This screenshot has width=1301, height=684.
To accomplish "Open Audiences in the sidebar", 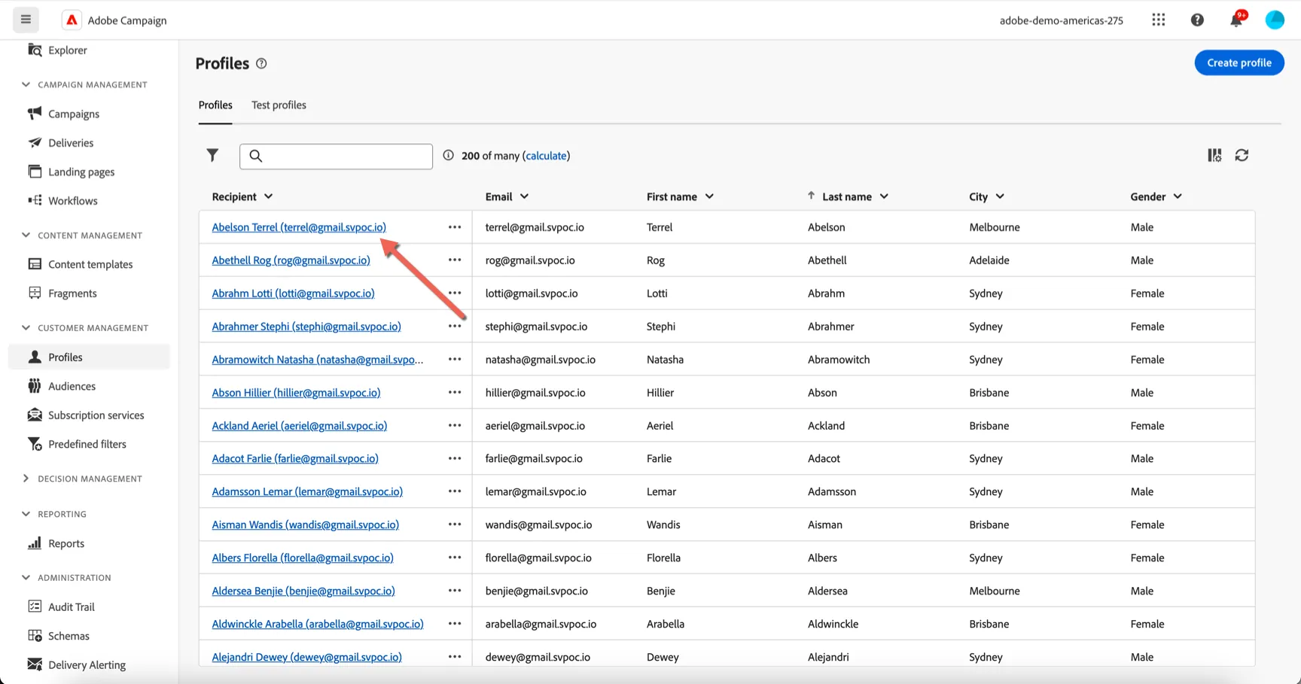I will 72,386.
